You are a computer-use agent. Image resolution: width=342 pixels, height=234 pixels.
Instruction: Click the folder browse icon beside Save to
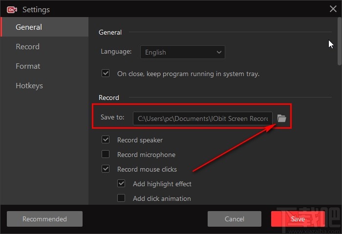point(281,118)
